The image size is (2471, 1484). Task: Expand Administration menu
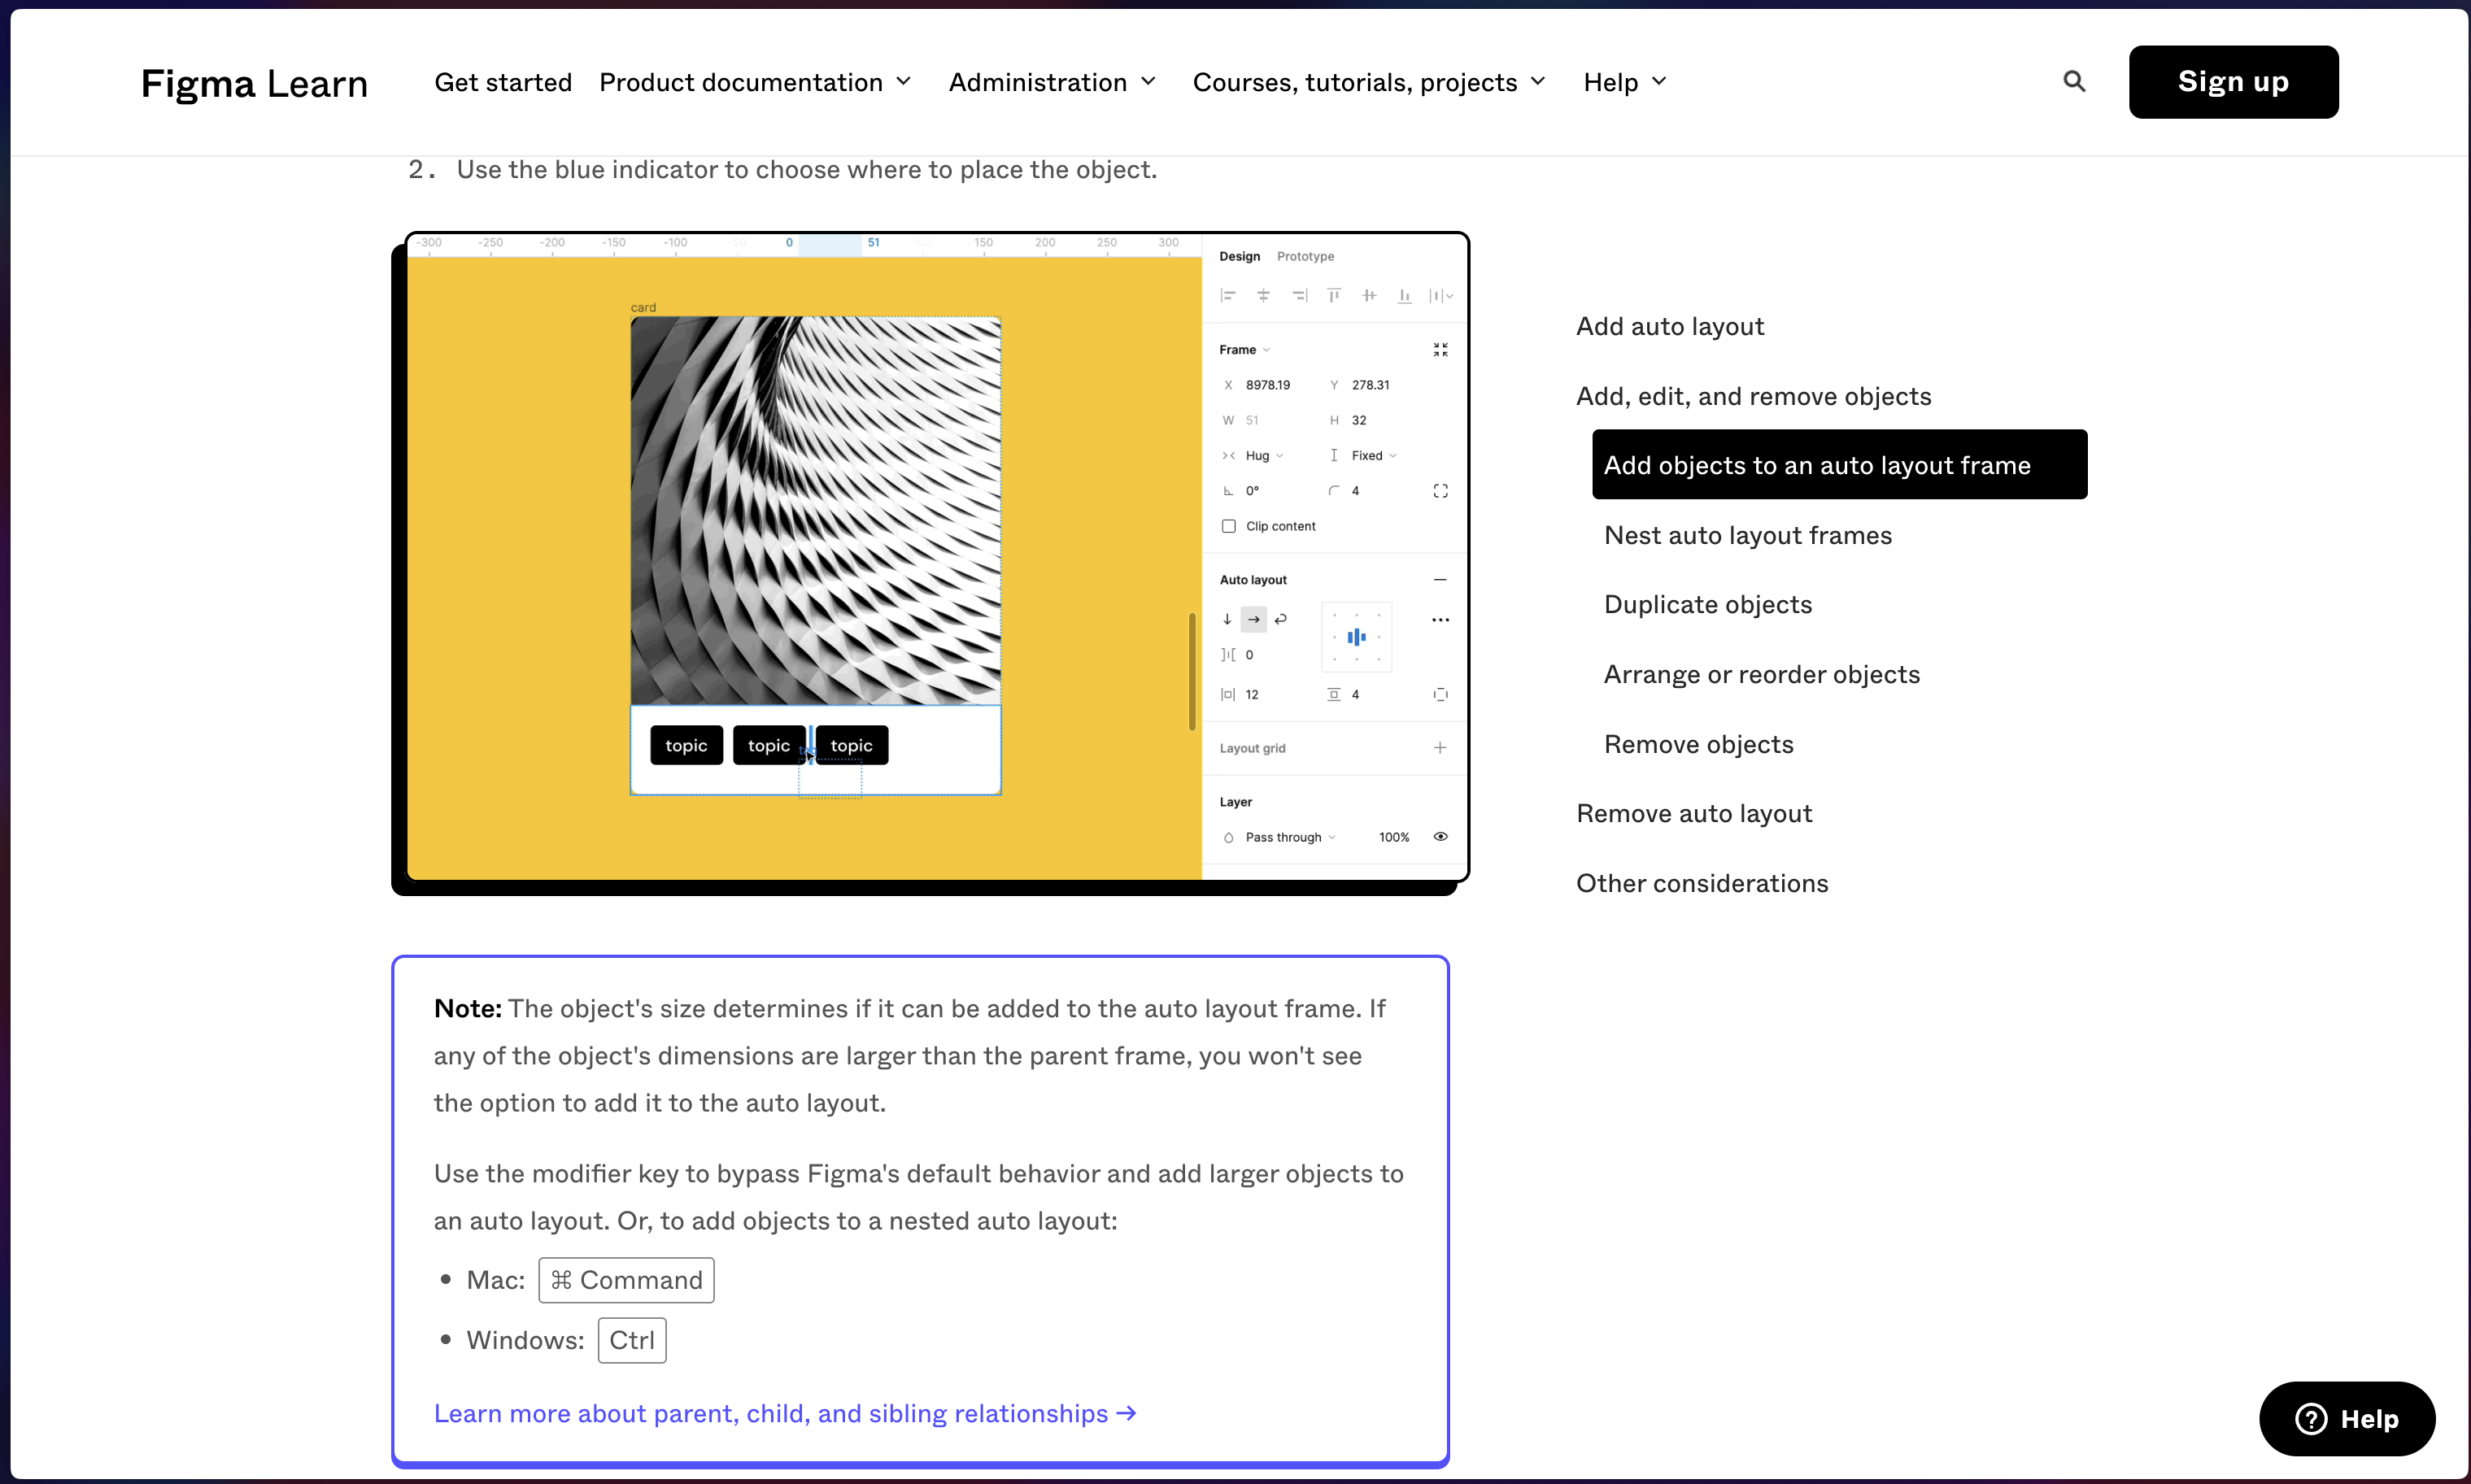pos(1052,82)
